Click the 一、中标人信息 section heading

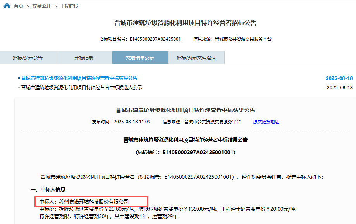[48, 189]
